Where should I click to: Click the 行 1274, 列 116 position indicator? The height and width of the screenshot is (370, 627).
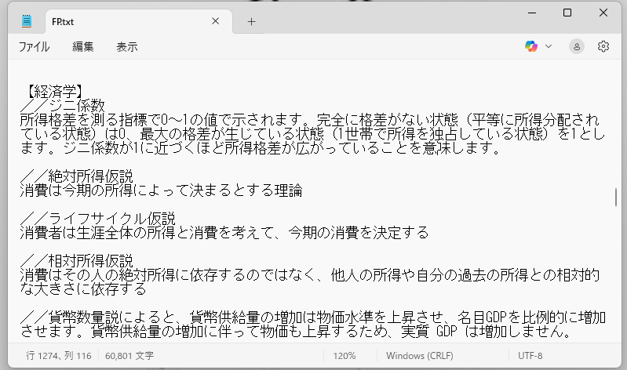pyautogui.click(x=59, y=355)
